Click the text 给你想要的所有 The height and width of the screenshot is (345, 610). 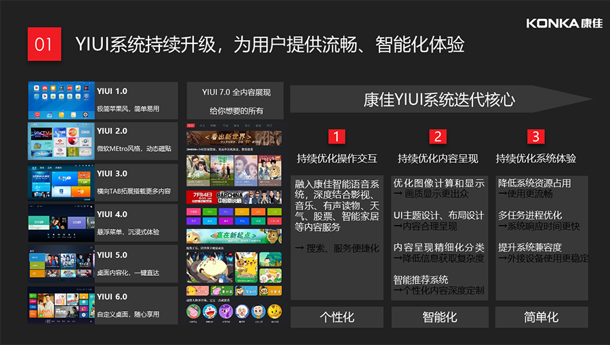(x=236, y=111)
